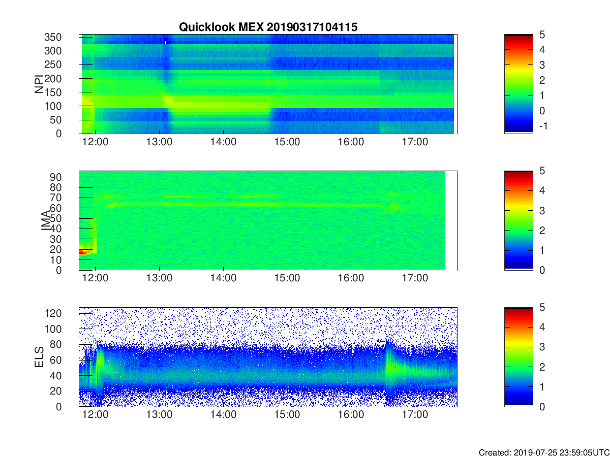Click the ELS spectrogram plot area

(268, 357)
